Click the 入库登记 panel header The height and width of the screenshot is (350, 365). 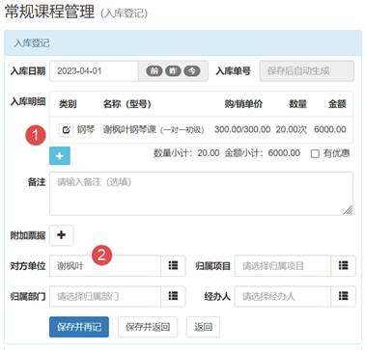[x=182, y=43]
